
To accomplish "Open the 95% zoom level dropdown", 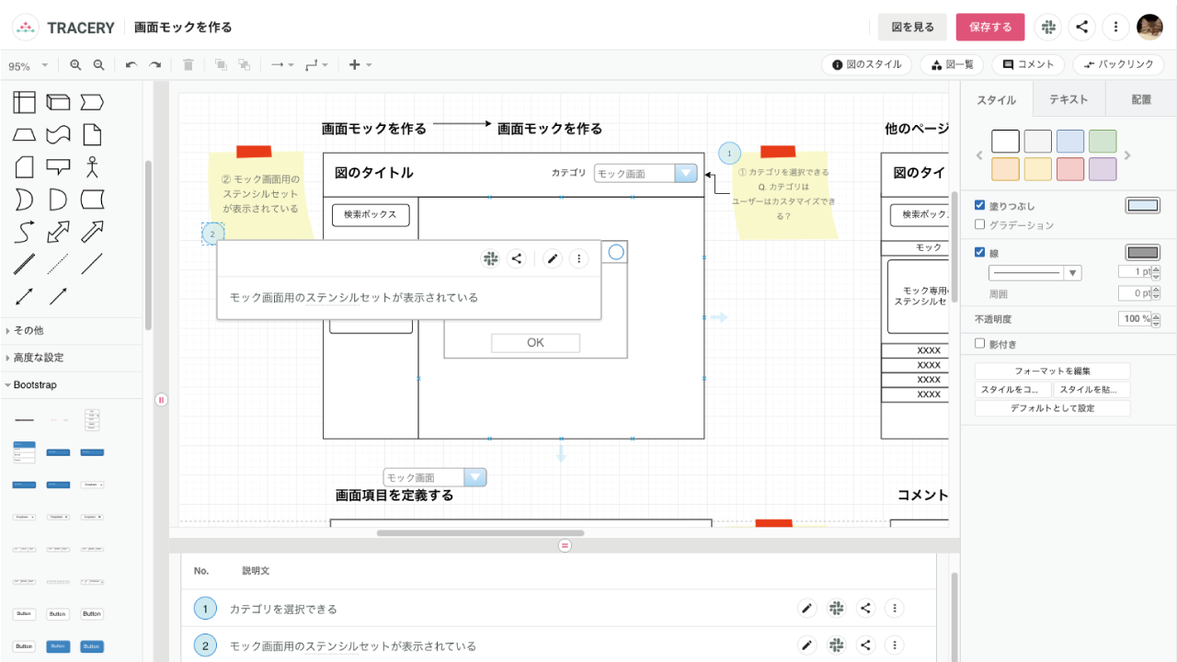I will [x=28, y=66].
